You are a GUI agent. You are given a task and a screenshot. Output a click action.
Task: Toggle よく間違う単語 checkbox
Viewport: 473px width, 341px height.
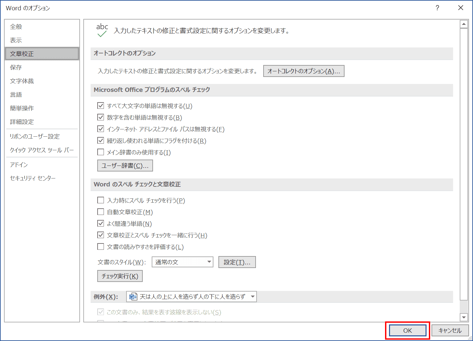[101, 224]
